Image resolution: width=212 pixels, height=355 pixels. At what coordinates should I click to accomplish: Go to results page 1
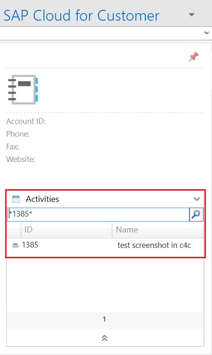tap(104, 319)
